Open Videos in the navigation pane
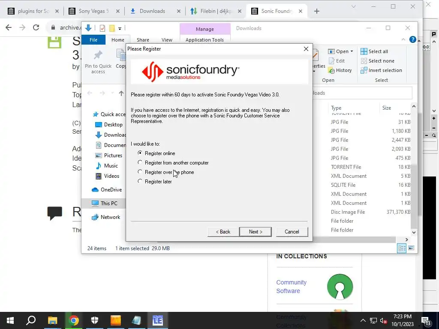Screen dimensions: 439x329 (107, 176)
